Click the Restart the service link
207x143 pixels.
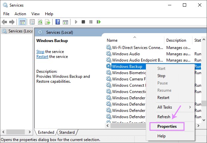point(43,57)
